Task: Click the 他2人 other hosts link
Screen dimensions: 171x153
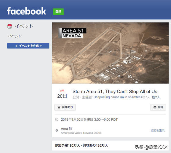Action: 156,97
